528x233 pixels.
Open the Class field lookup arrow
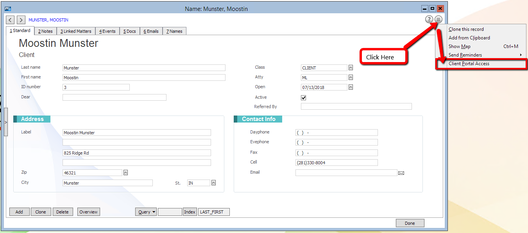350,67
